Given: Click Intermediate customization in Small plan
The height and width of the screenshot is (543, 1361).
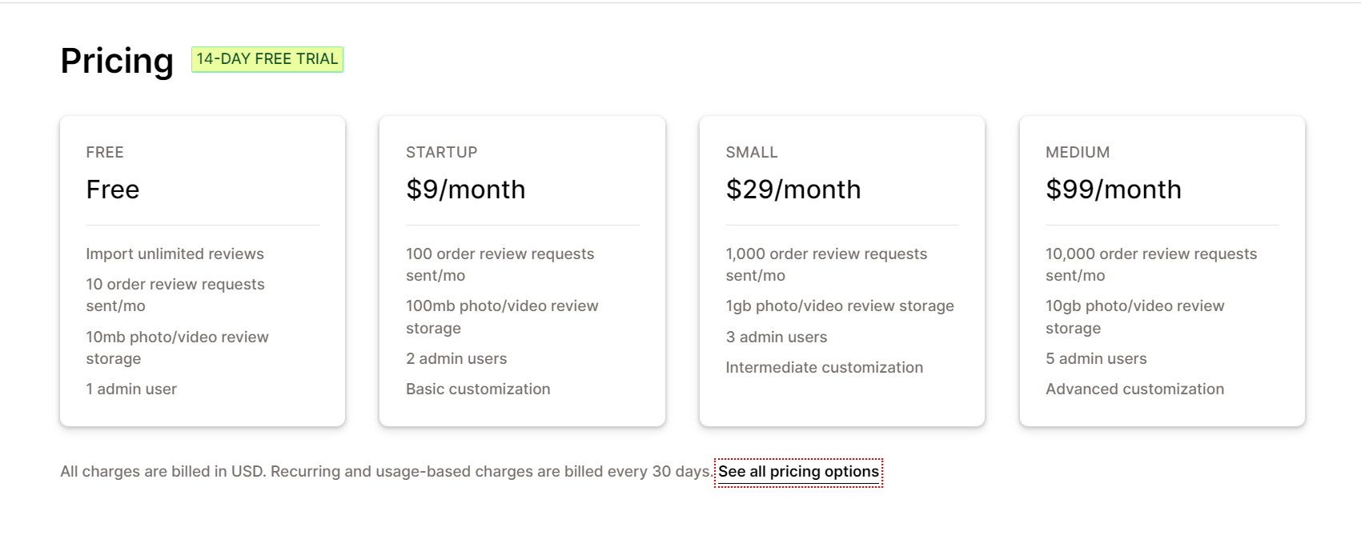Looking at the screenshot, I should tap(824, 367).
